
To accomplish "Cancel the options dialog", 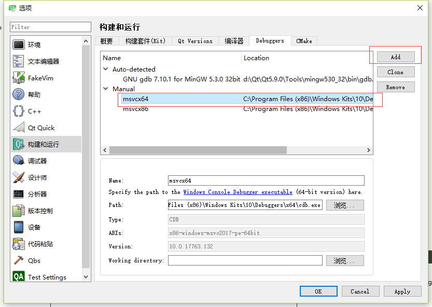I will [360, 291].
